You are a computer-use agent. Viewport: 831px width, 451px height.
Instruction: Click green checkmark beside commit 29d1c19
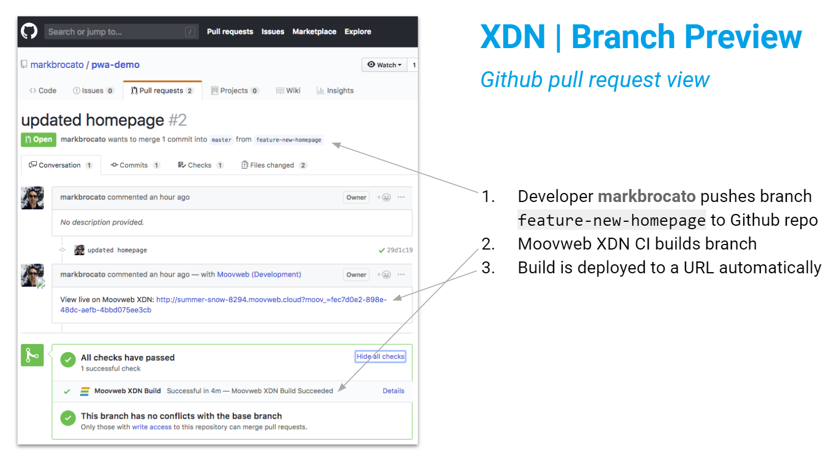pyautogui.click(x=382, y=250)
